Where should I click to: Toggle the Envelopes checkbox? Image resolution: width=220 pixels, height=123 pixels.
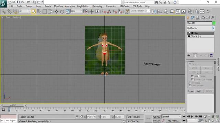click(x=190, y=83)
